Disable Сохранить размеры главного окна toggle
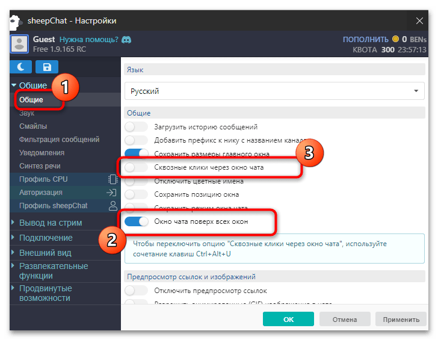Screen dimensions: 438x340 (x=137, y=153)
